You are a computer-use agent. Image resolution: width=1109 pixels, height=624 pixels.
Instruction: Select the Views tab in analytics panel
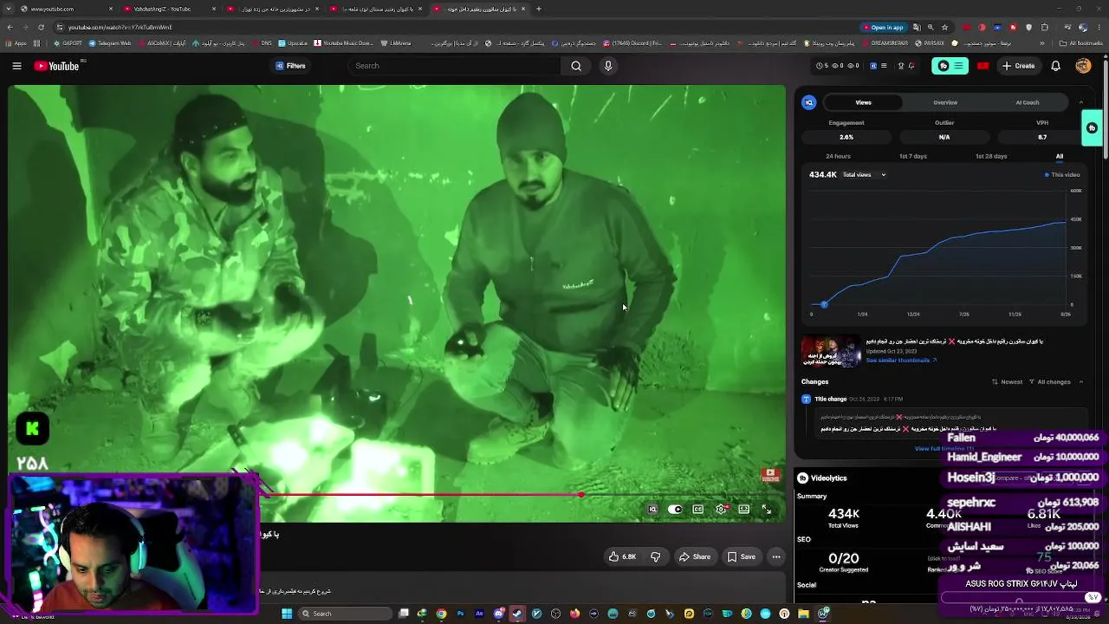tap(863, 102)
